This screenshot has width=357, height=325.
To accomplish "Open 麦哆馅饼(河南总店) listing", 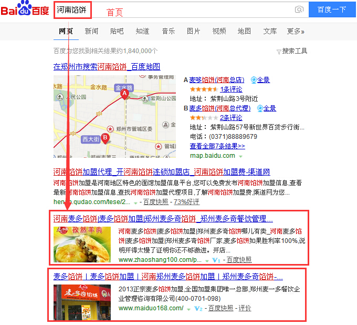I will tap(216, 80).
